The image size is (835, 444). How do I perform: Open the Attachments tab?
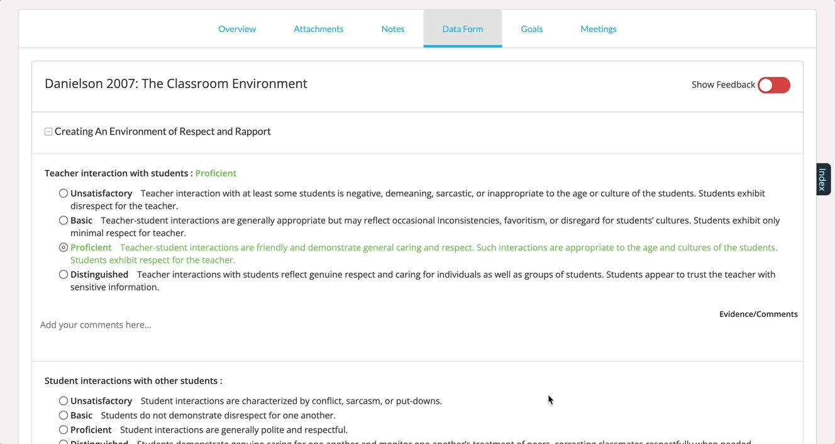(318, 29)
